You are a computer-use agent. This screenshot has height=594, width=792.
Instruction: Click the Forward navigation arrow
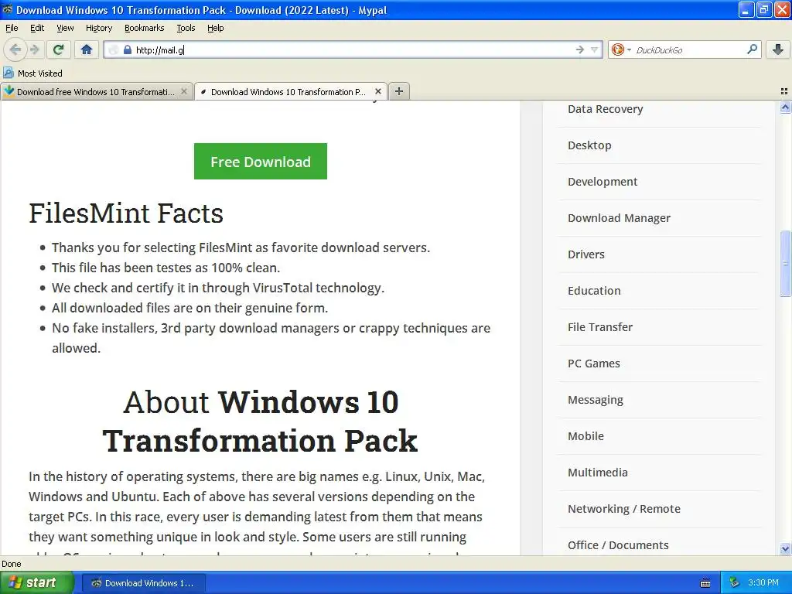[x=34, y=49]
